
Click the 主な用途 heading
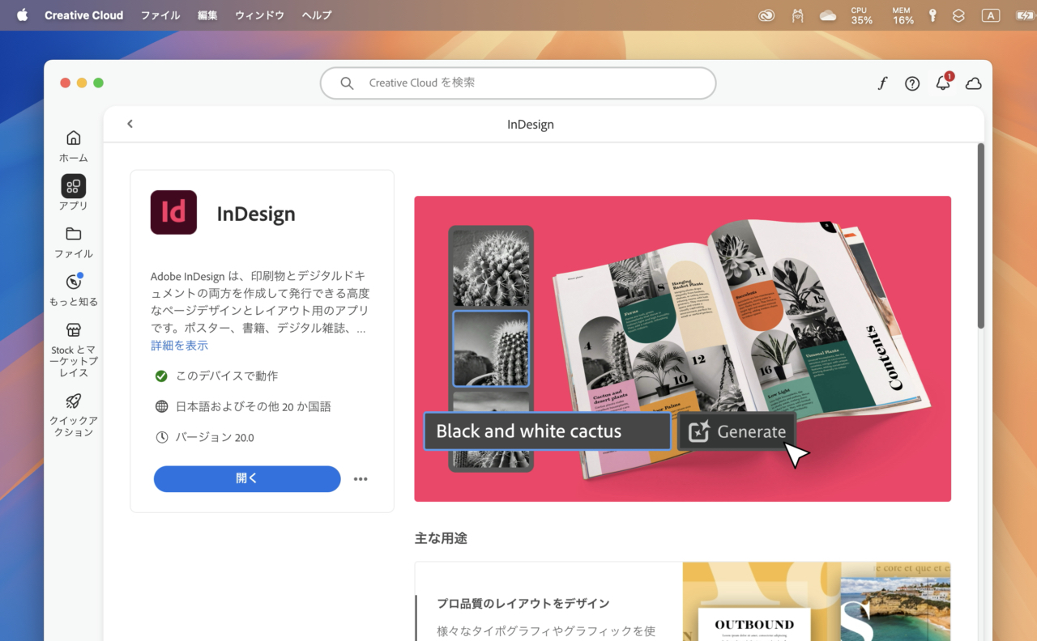tap(441, 538)
